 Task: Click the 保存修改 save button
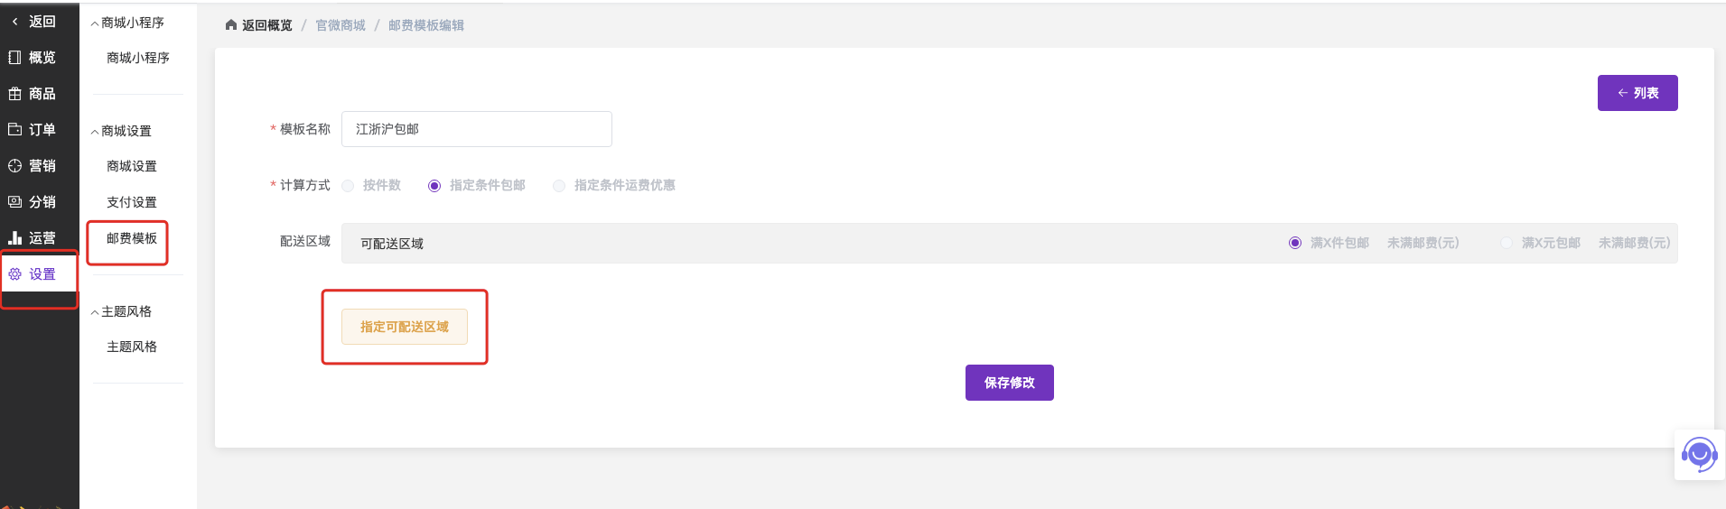(x=1009, y=383)
